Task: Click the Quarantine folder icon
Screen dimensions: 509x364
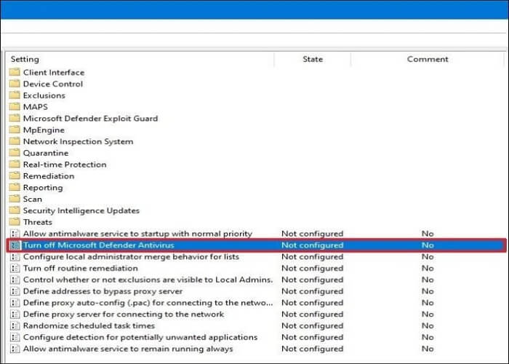Action: [15, 153]
